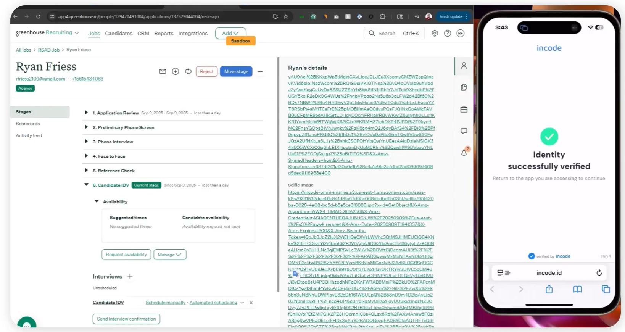625x332 pixels.
Task: Open the CRM navigation tab
Action: (x=143, y=33)
